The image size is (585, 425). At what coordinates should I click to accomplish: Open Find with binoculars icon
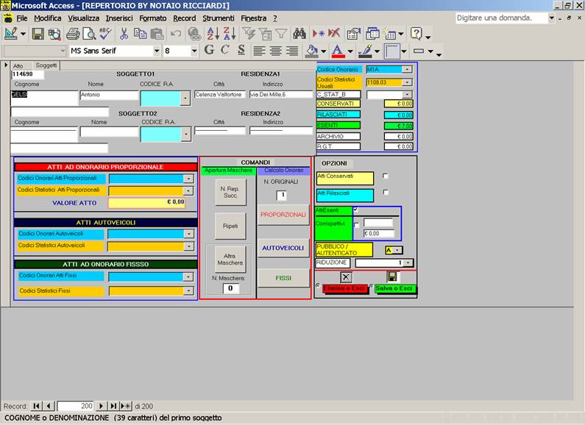[x=299, y=34]
